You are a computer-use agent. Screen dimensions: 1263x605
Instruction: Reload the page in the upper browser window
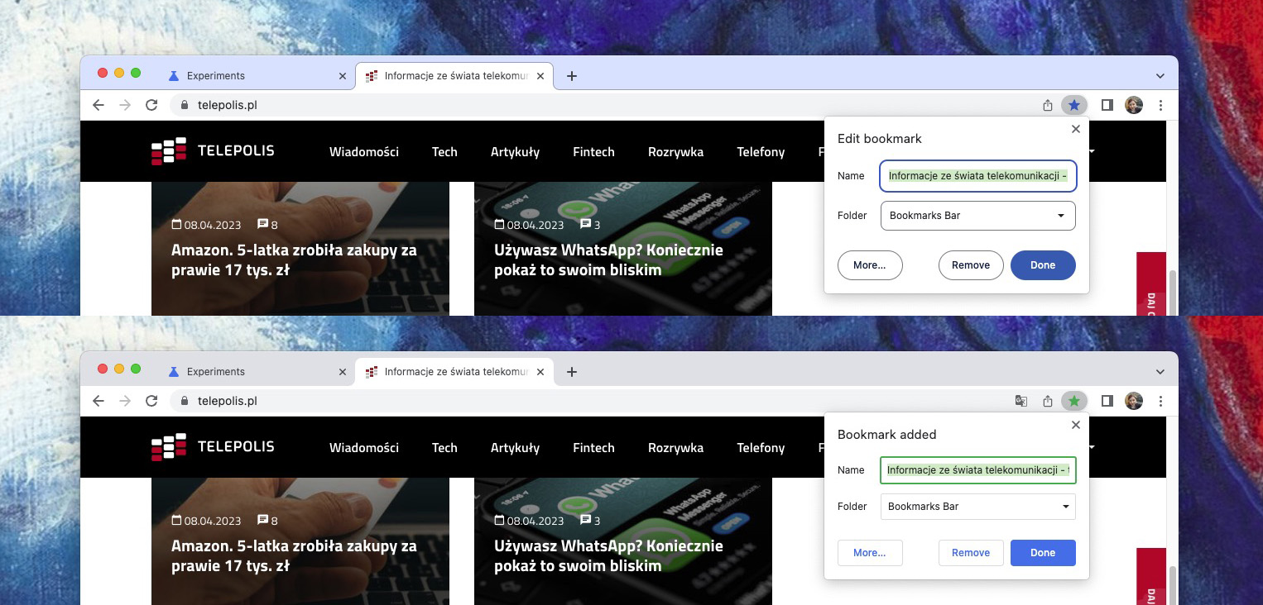pos(151,105)
